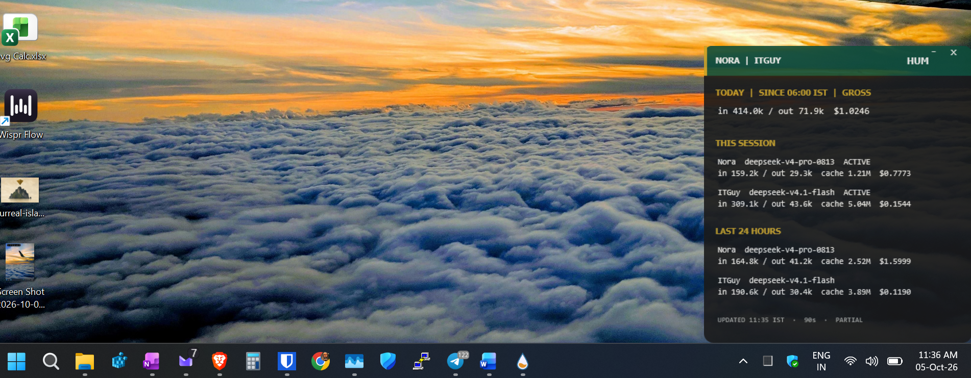Open the Proton Mail icon with badge 7
This screenshot has height=378, width=971.
(186, 360)
